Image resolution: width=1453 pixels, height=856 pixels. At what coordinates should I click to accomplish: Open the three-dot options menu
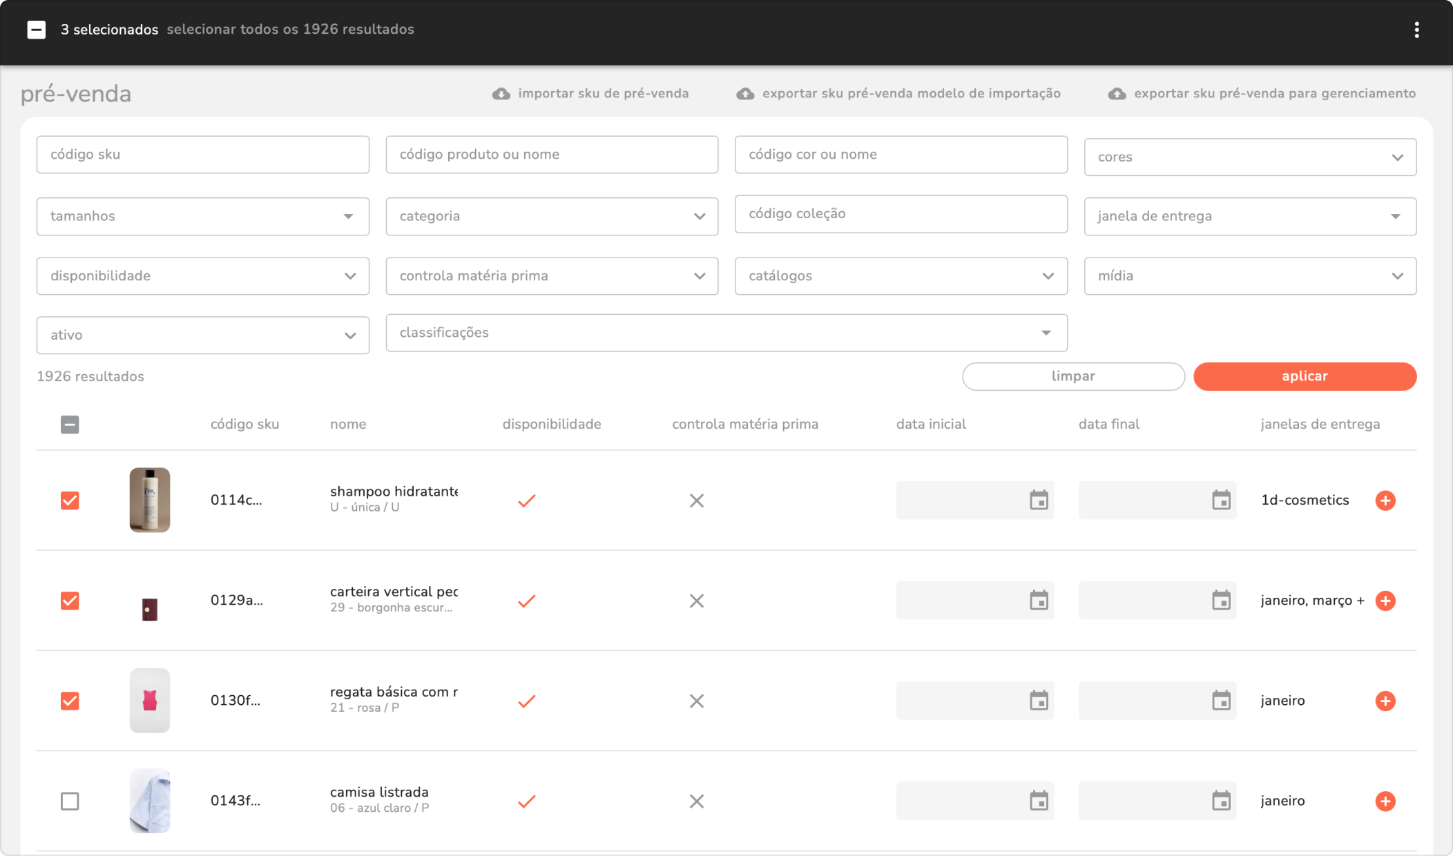point(1416,30)
